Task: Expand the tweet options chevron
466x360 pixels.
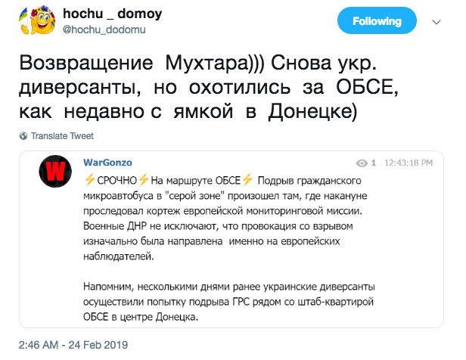Action: point(434,23)
